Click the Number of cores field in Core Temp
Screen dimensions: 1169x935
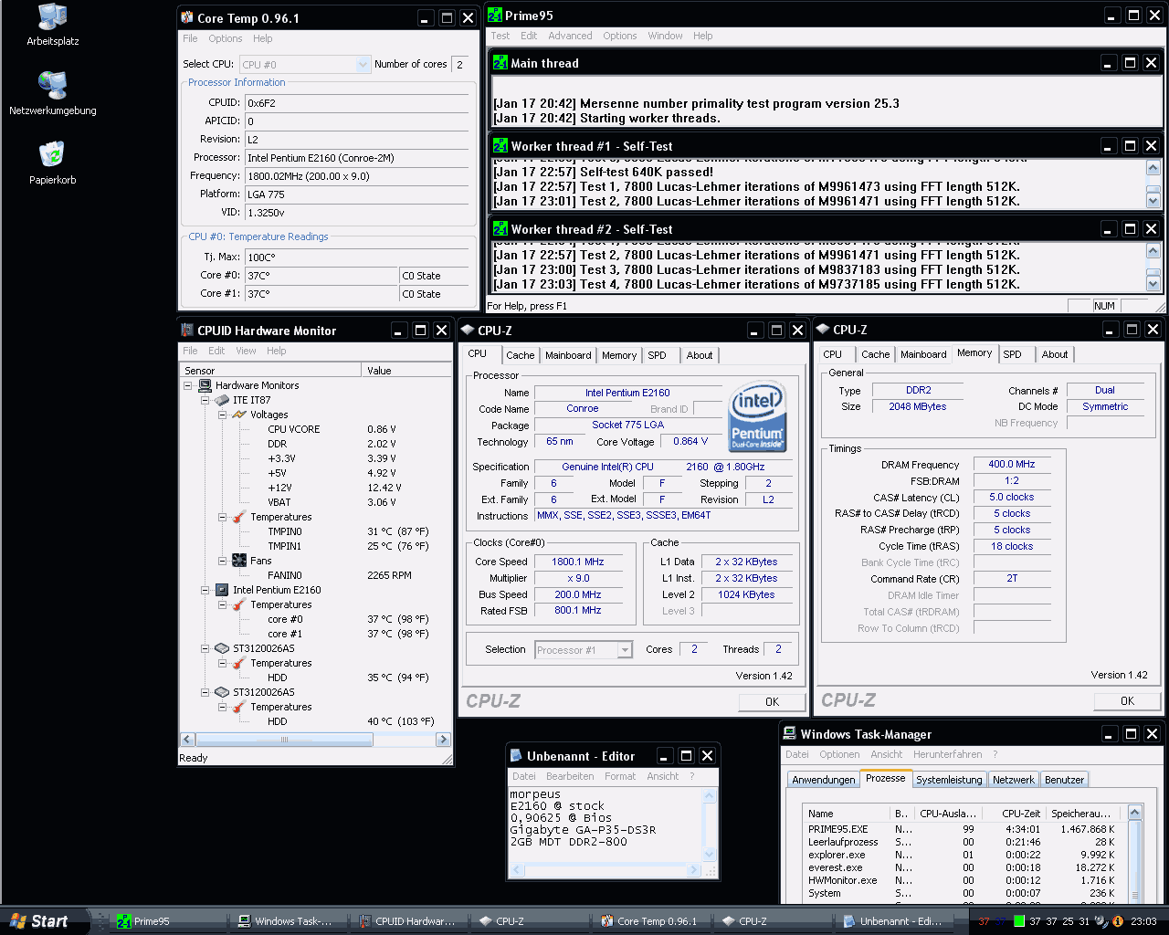point(459,65)
